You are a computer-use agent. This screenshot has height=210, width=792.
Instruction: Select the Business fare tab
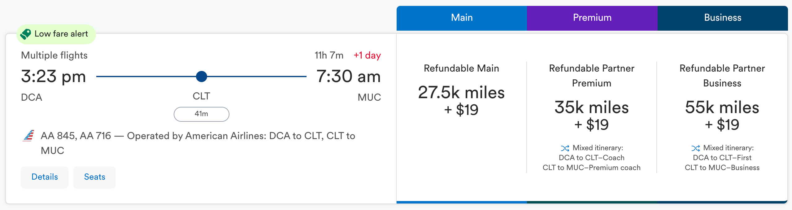point(723,18)
